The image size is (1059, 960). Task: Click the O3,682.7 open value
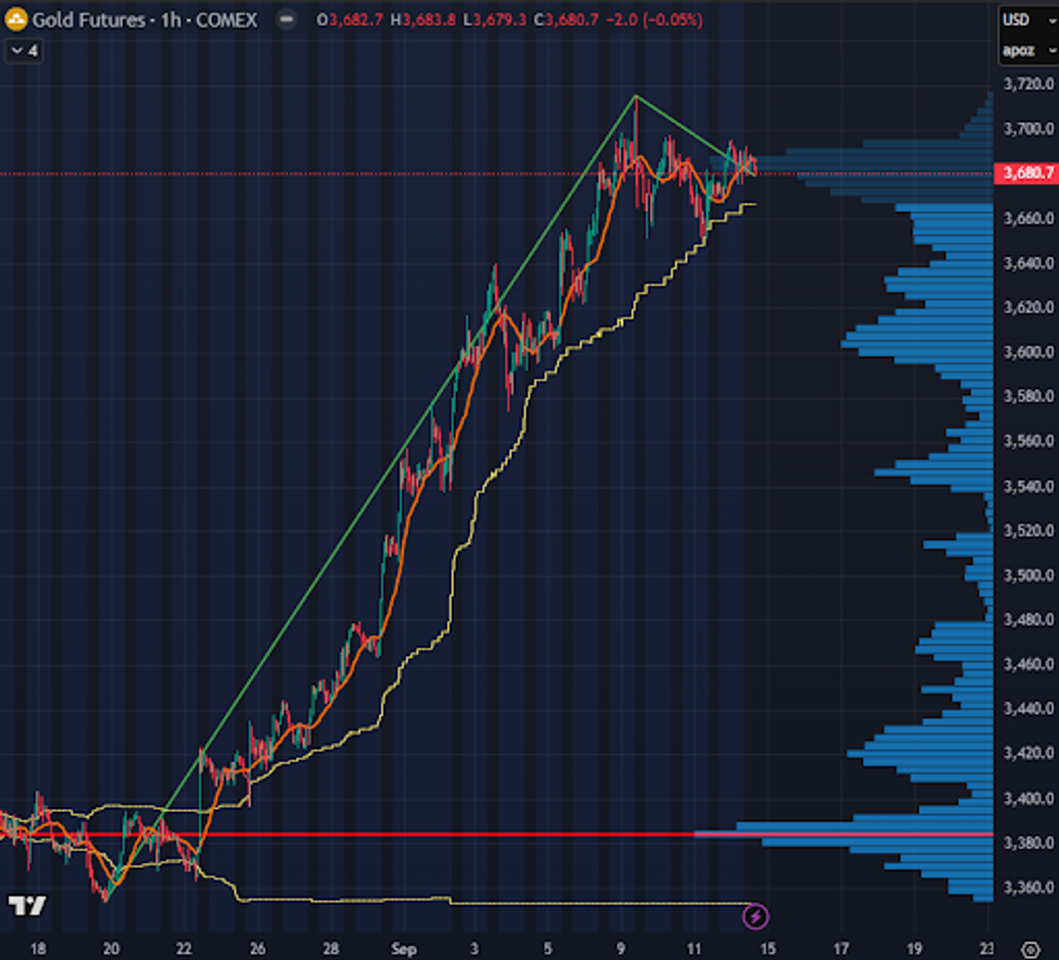click(x=350, y=21)
